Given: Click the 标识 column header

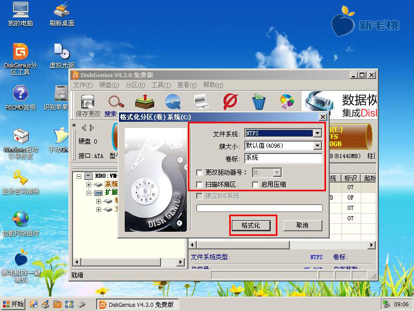Looking at the screenshot, I should pos(351,178).
